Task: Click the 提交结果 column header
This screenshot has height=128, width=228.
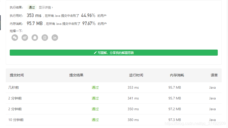Action: point(76,75)
